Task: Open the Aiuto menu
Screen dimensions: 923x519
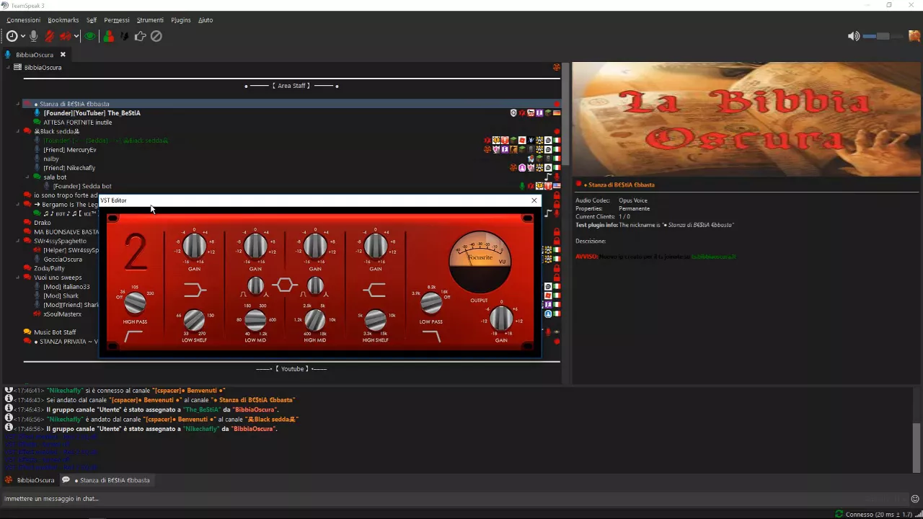Action: click(x=206, y=20)
